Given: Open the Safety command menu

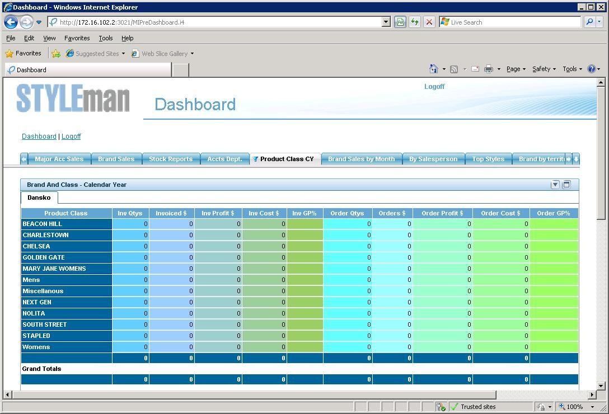Looking at the screenshot, I should click(544, 69).
